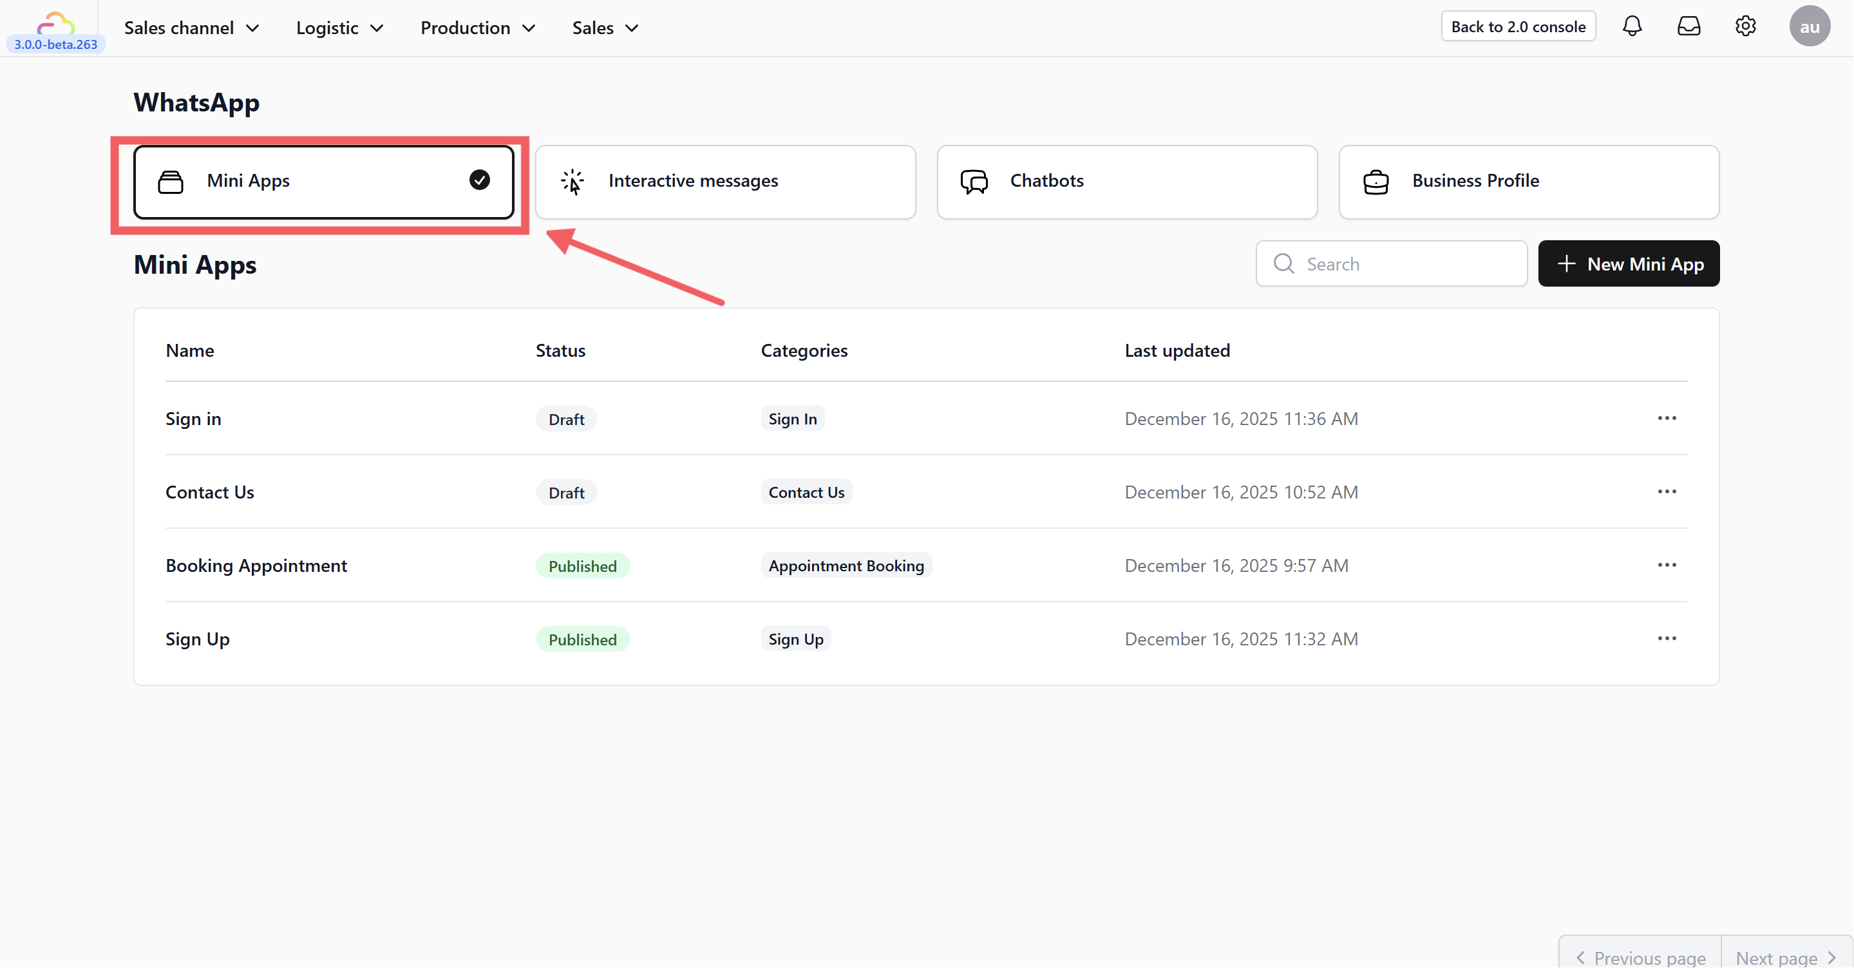Open more options for Sign in row
The image size is (1854, 968).
1667,418
